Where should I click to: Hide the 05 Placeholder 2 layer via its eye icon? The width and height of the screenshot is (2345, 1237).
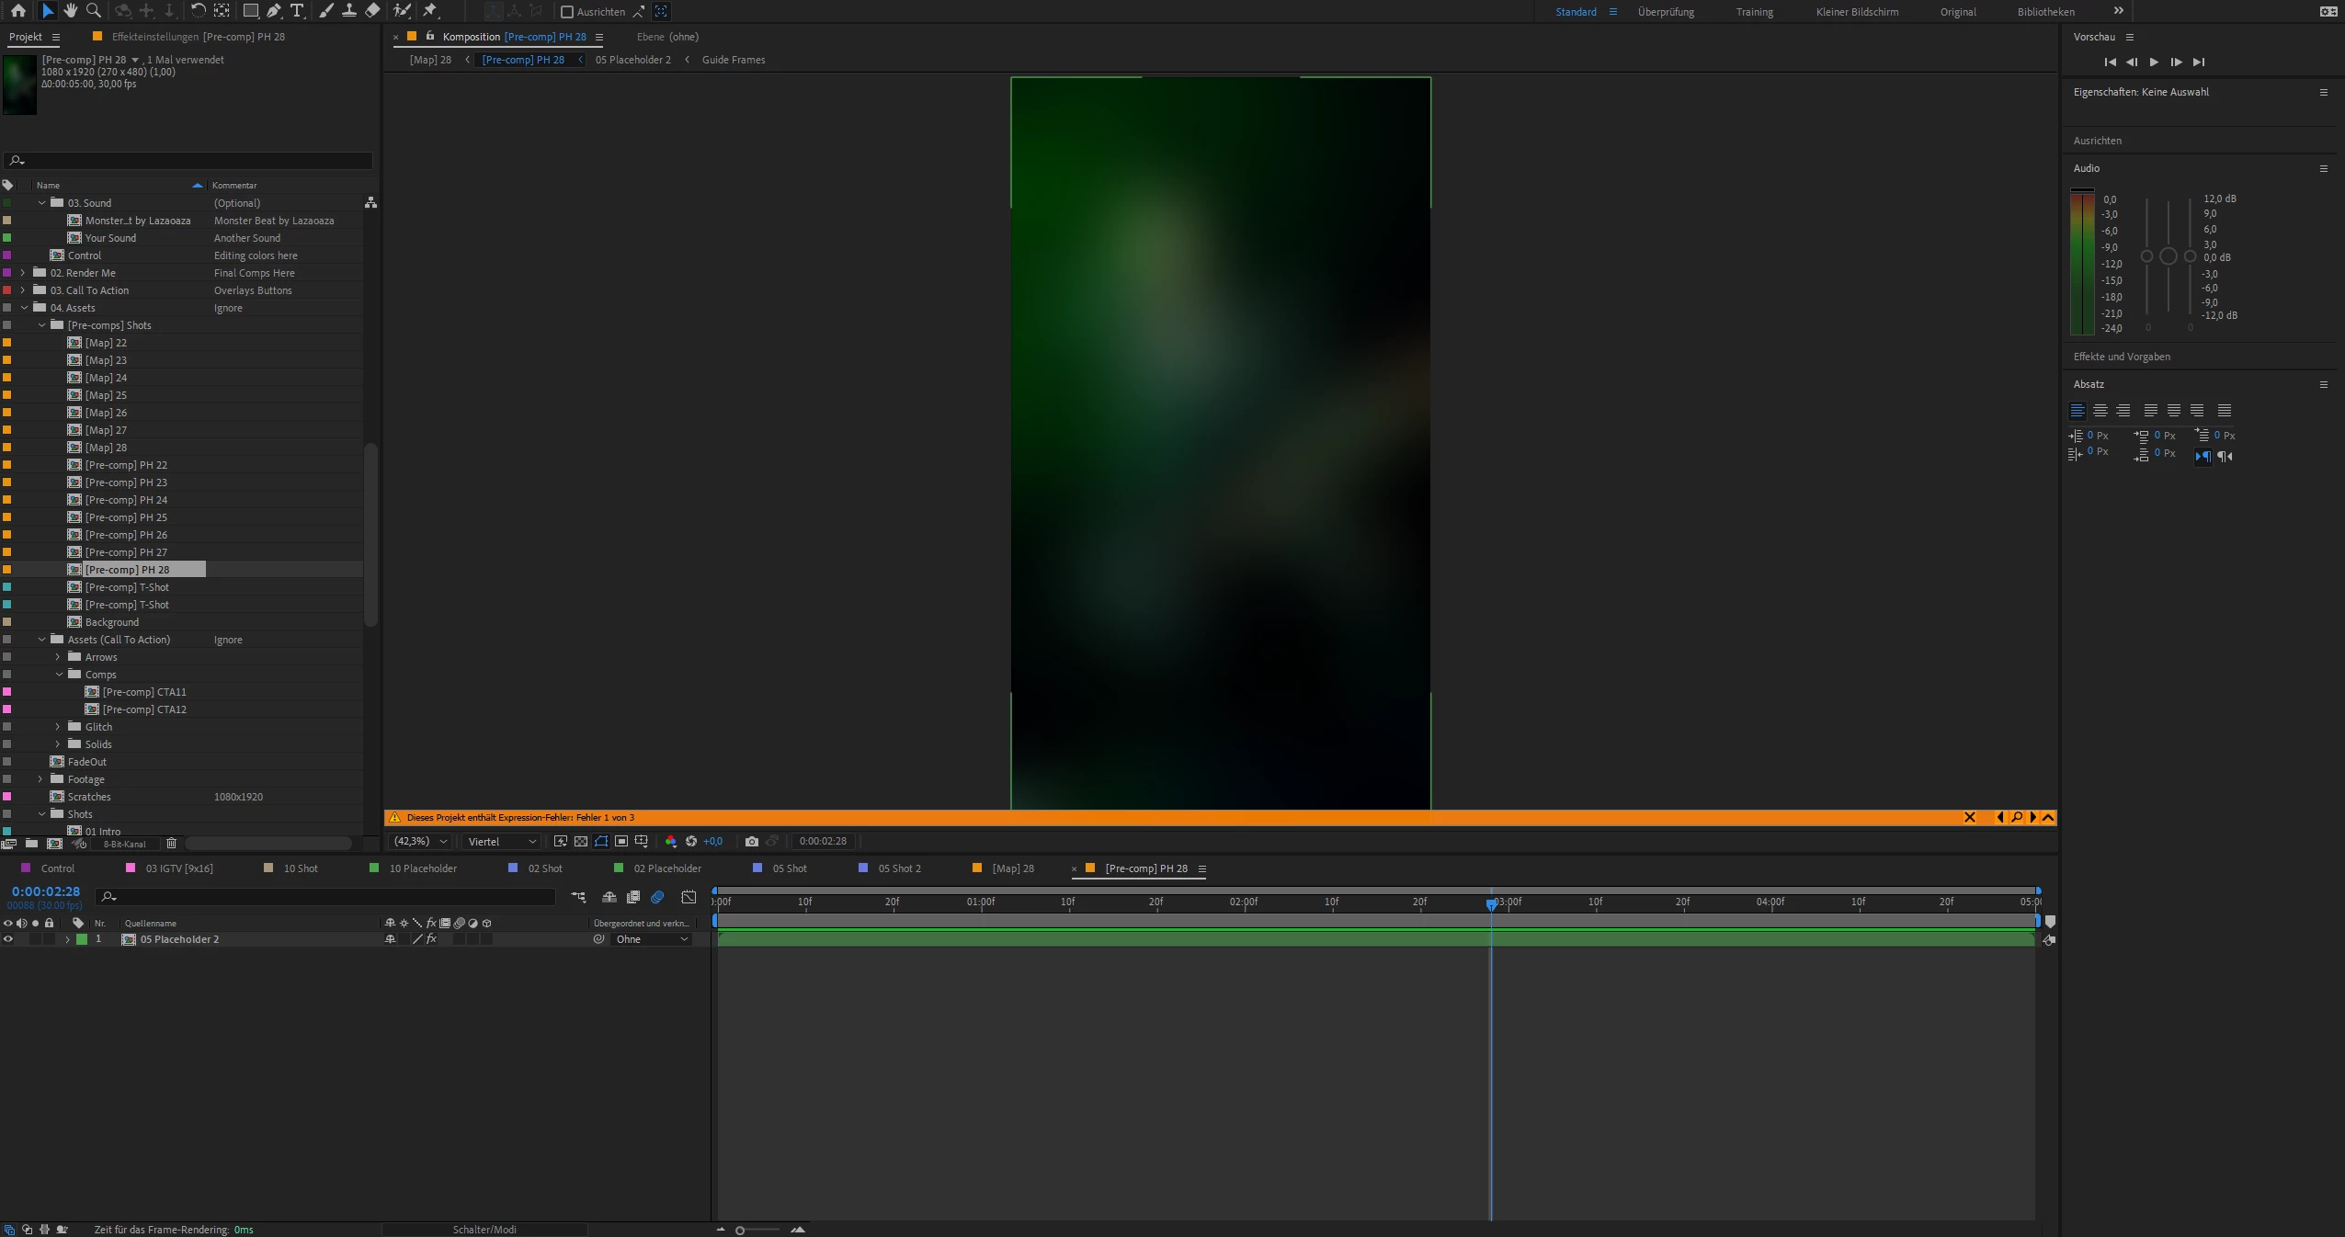point(8,939)
